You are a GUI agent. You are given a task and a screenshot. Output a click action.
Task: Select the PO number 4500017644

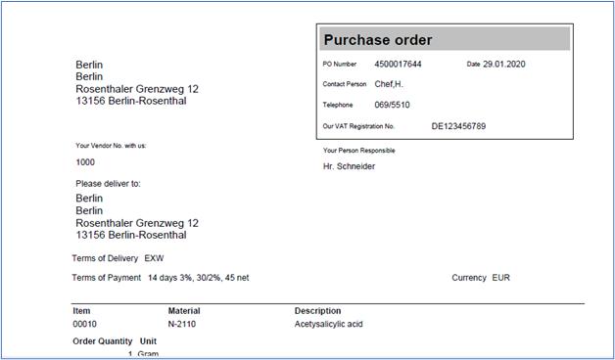[398, 65]
